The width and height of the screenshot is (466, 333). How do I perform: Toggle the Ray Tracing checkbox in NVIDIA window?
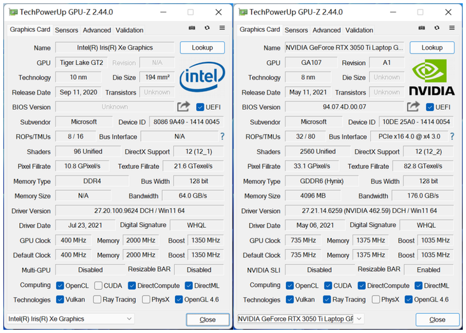(327, 300)
